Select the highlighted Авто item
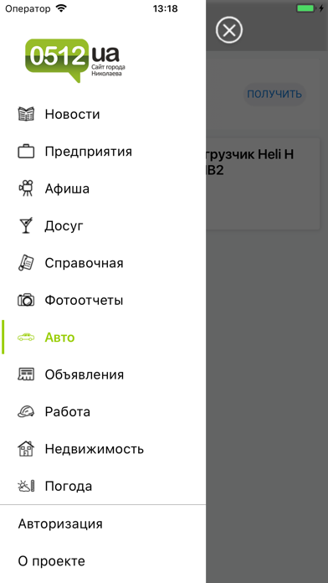Viewport: 328px width, 583px height. (x=103, y=338)
